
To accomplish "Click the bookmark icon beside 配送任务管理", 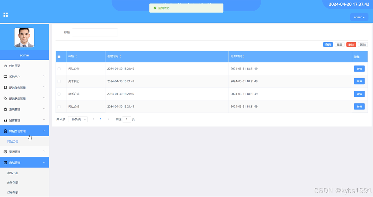I will pyautogui.click(x=6, y=88).
